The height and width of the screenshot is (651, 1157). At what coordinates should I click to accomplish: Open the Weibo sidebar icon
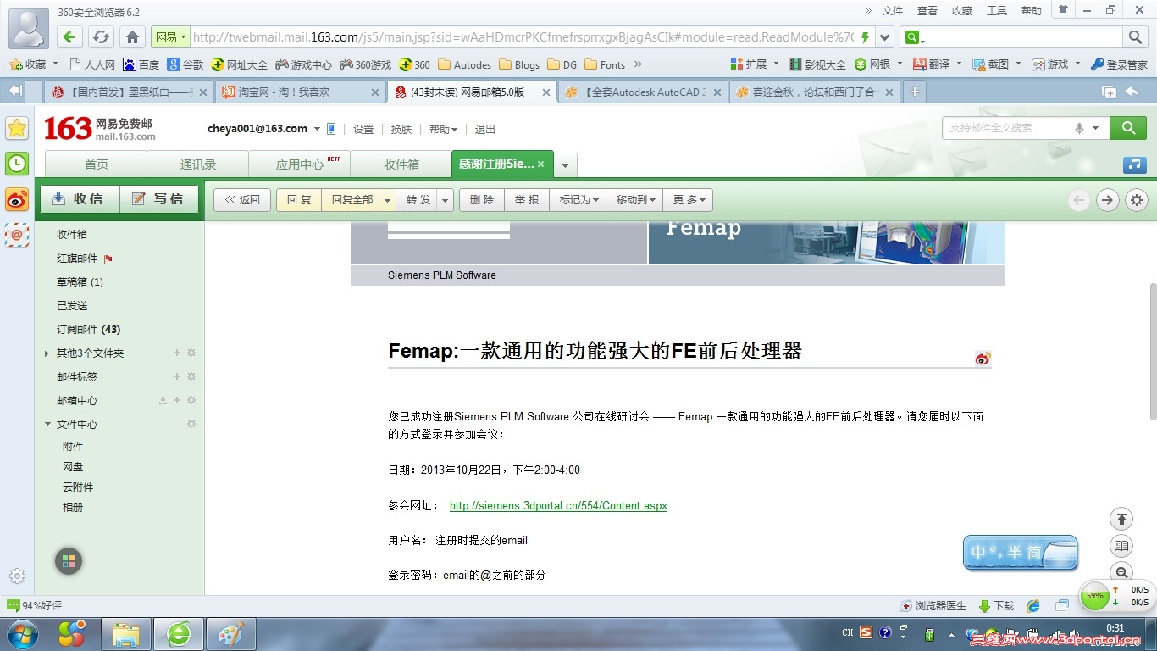tap(17, 199)
